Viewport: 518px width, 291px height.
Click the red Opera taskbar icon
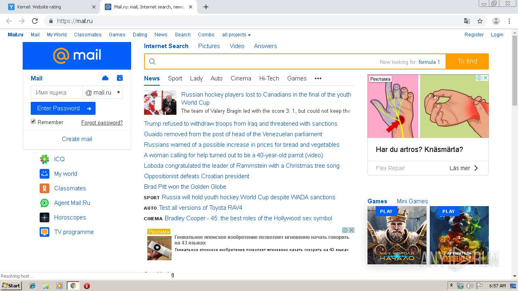click(87, 286)
